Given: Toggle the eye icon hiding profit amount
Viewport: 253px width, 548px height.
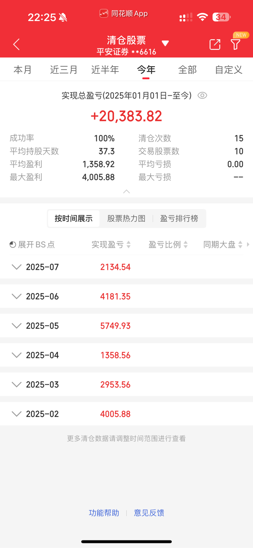Looking at the screenshot, I should [202, 95].
